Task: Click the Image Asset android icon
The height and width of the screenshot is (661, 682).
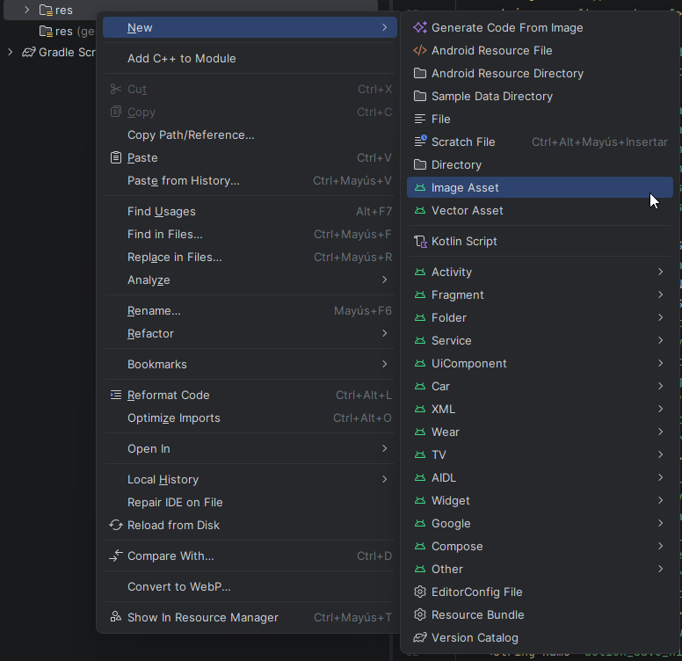Action: coord(420,187)
